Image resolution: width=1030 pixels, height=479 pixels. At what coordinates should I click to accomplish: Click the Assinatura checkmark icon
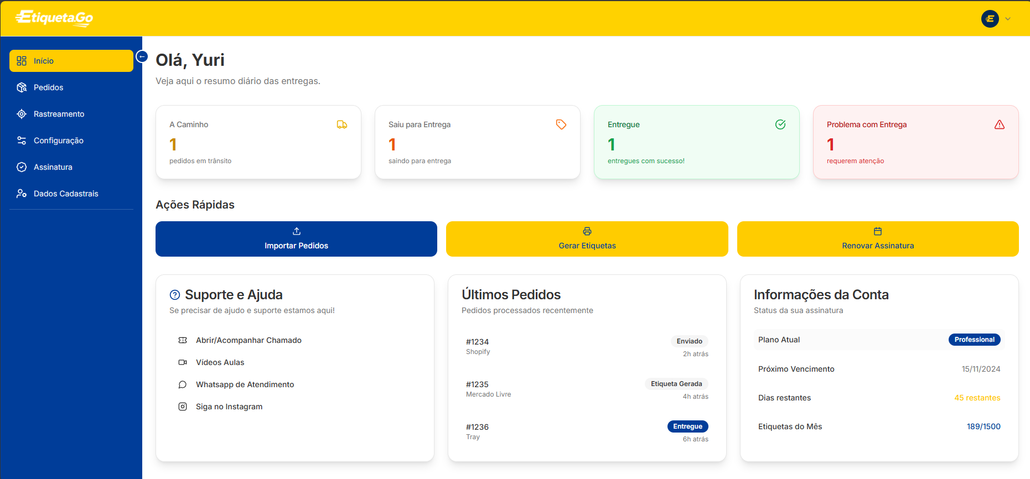(22, 167)
